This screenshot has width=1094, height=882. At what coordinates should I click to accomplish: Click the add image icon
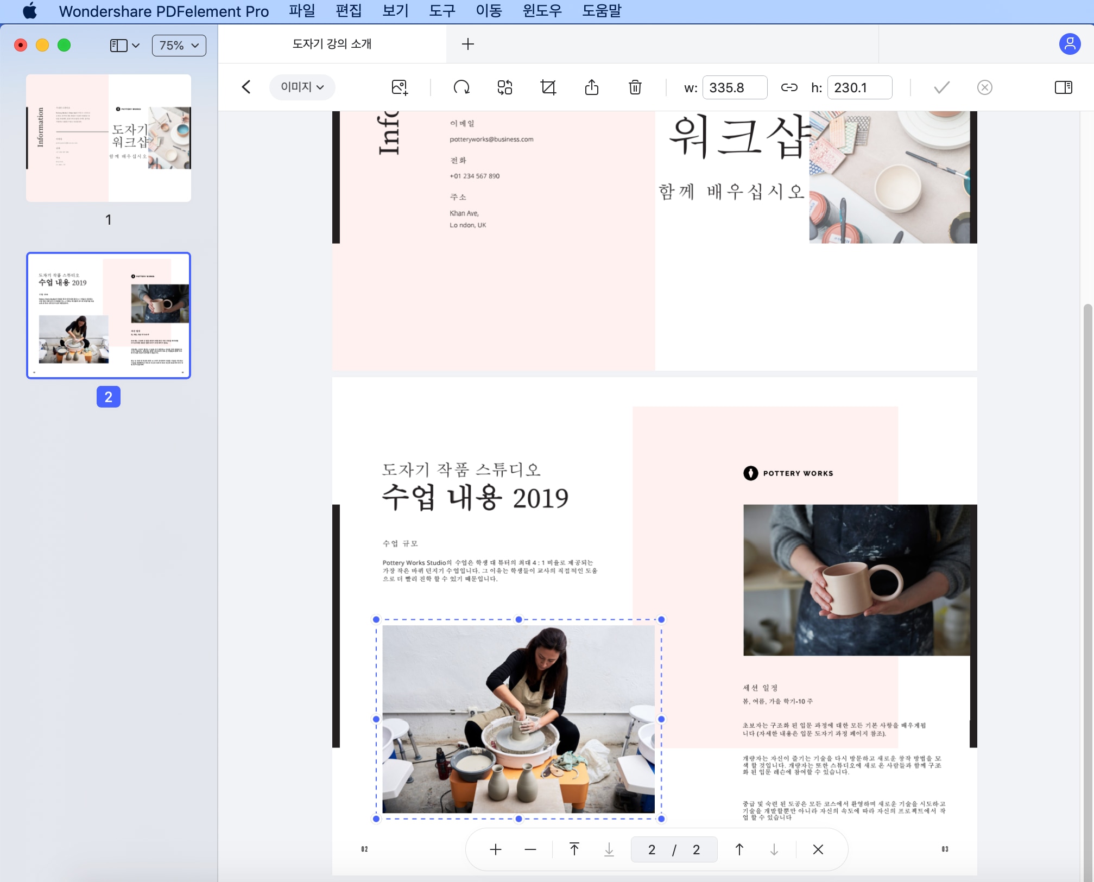point(400,87)
